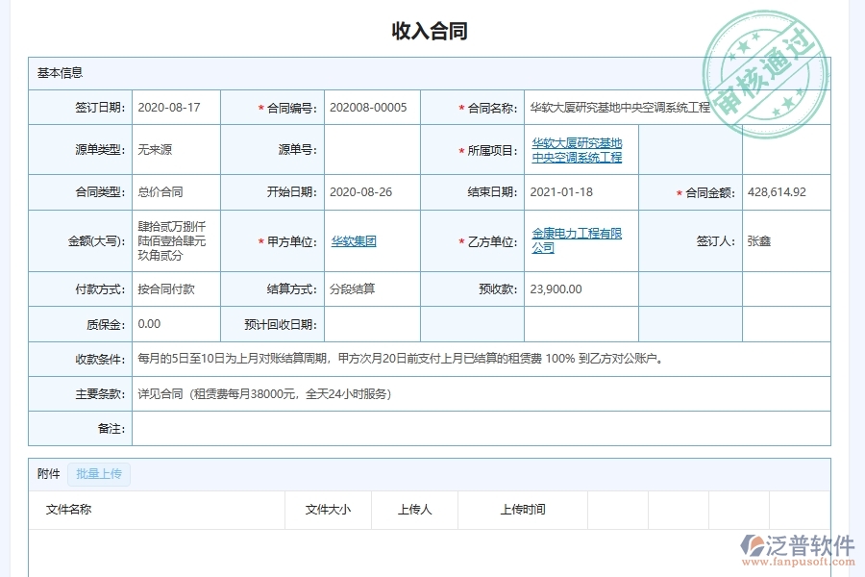Open the 华软集团 甲方单位 link
This screenshot has width=865, height=577.
click(x=354, y=240)
